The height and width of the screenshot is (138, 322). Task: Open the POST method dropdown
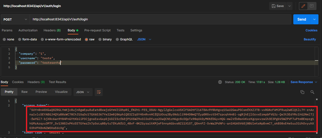pos(15,19)
